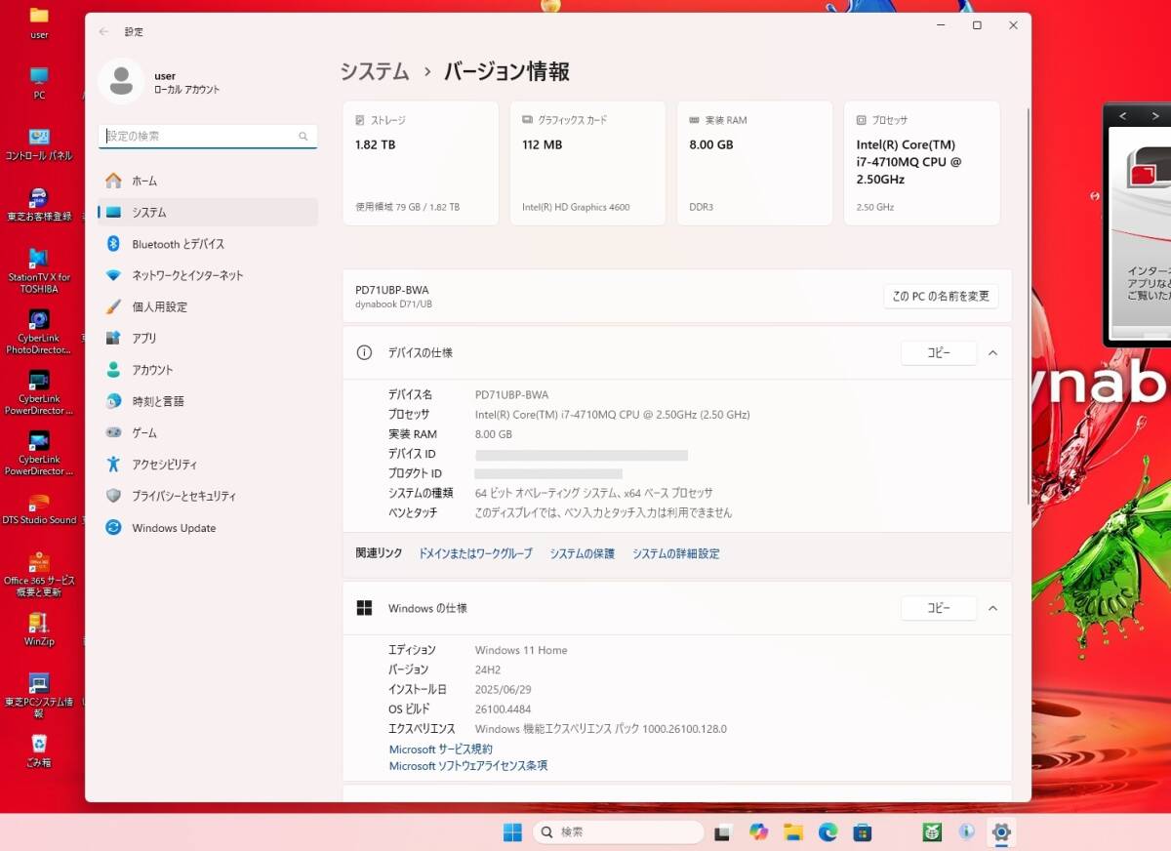Open Task View from the taskbar
The image size is (1171, 851).
723,832
